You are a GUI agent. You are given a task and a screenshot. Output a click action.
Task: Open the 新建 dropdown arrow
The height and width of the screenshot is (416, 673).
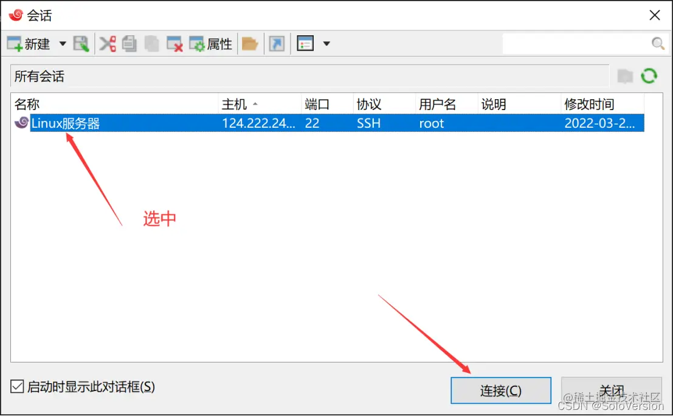click(x=63, y=43)
